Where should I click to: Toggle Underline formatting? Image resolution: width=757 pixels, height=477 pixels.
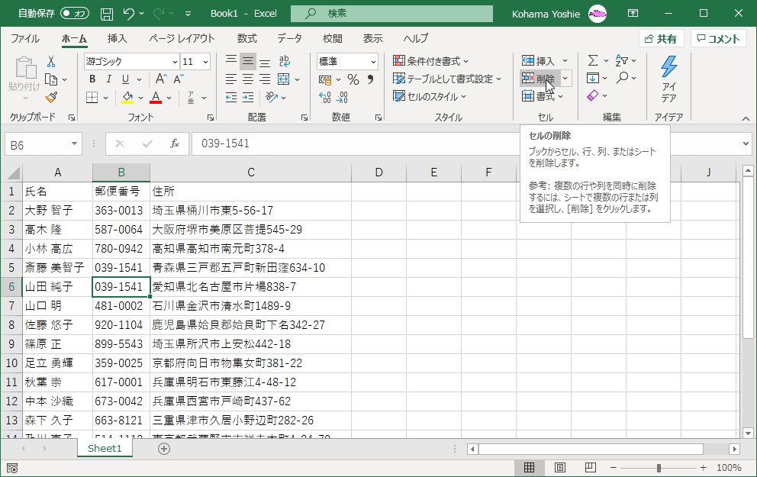point(125,79)
